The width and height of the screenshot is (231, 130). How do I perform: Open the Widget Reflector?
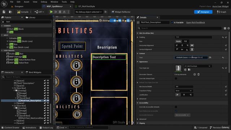(121, 12)
